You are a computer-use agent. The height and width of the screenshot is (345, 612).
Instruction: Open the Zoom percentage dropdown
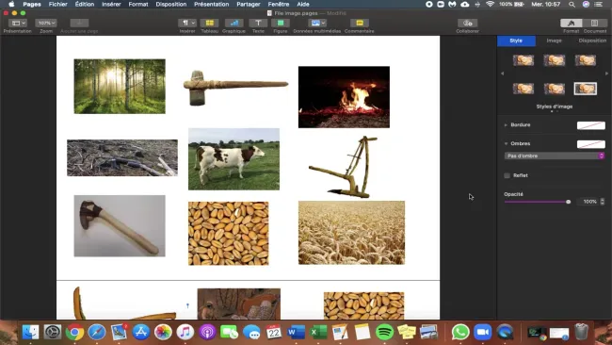click(46, 23)
